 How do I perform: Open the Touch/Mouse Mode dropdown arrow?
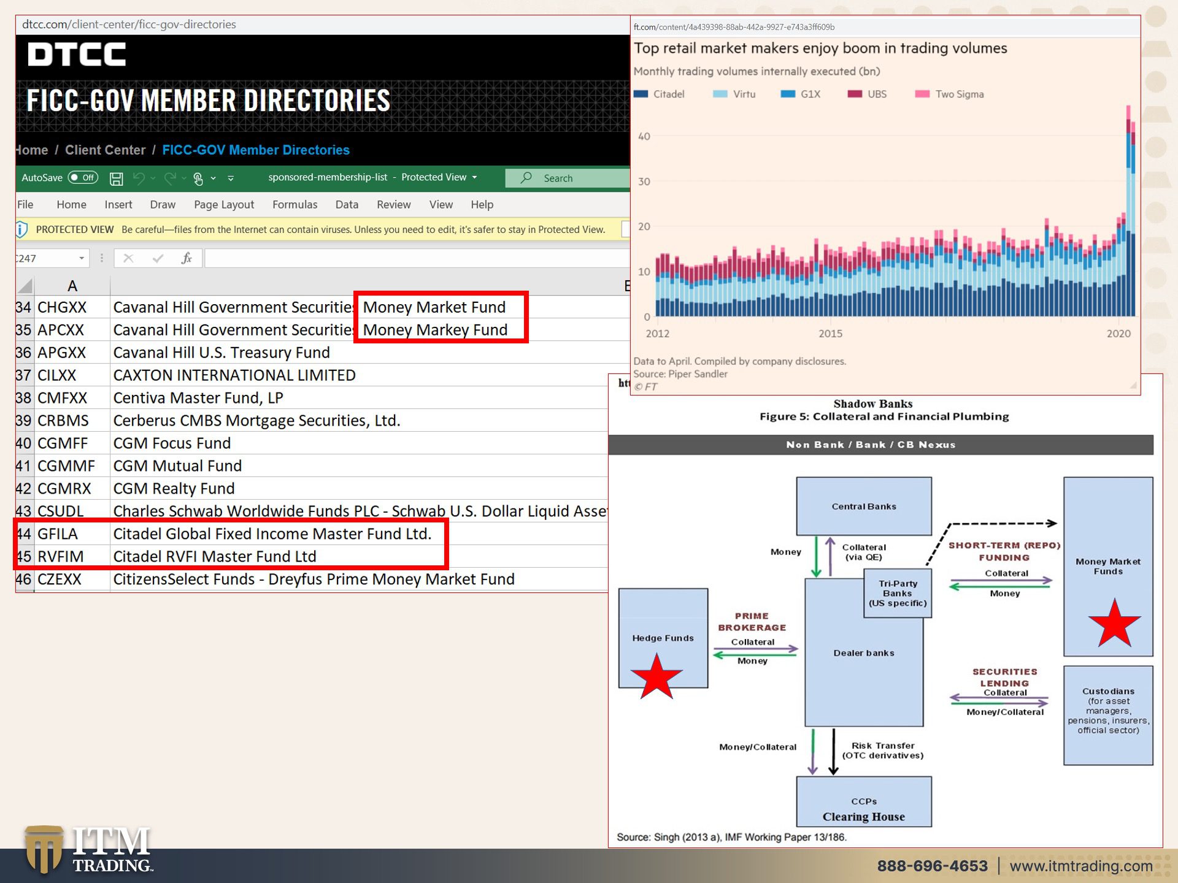213,178
